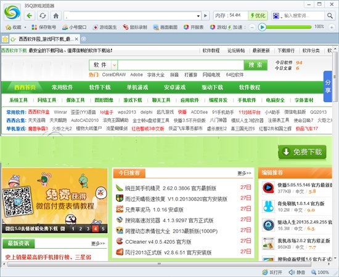Viewport: 339px width, 277px height.
Task: Open status bar 100% zoom control
Action: [320, 272]
